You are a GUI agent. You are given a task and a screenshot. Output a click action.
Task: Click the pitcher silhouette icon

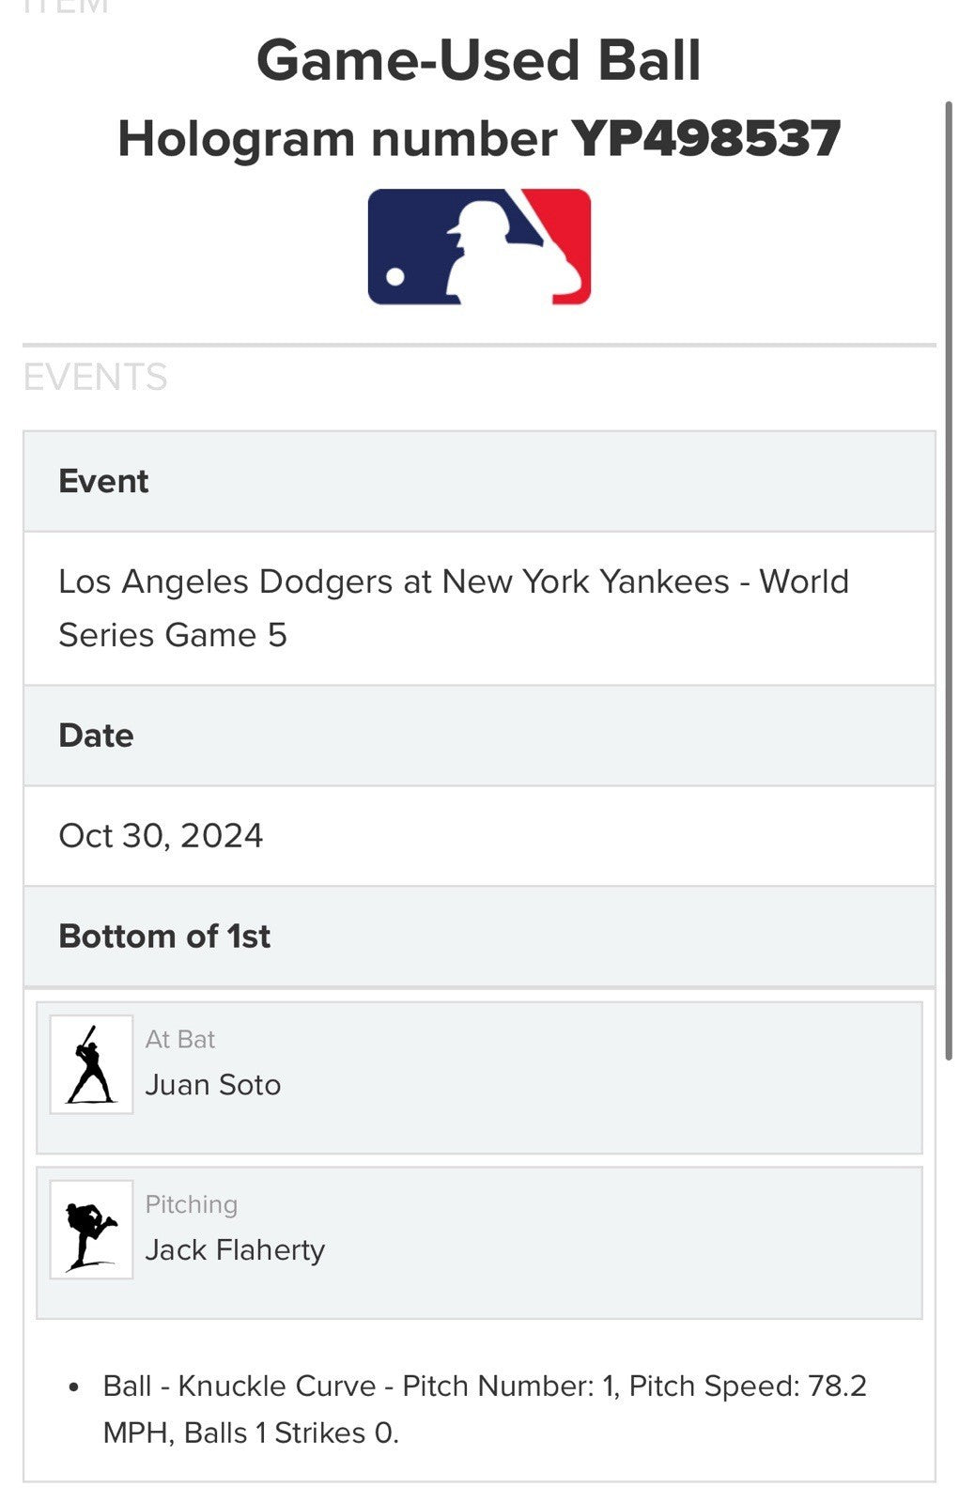[x=91, y=1230]
